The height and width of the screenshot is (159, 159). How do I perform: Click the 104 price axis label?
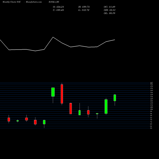coord(152,109)
